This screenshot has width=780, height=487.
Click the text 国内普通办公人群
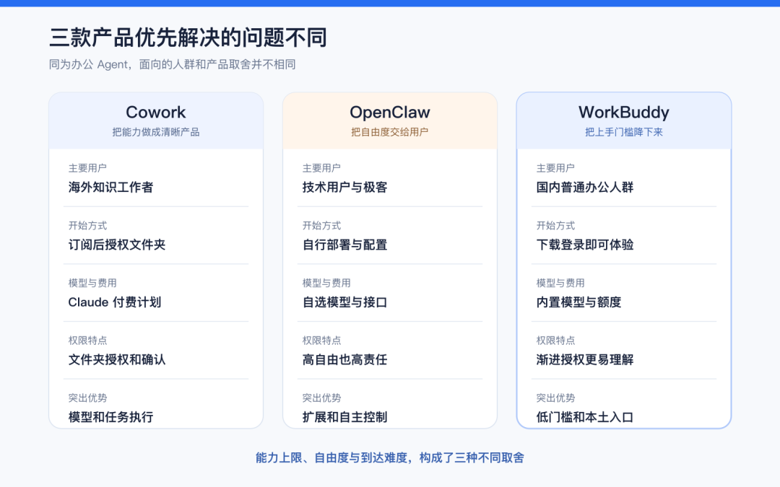tap(585, 188)
